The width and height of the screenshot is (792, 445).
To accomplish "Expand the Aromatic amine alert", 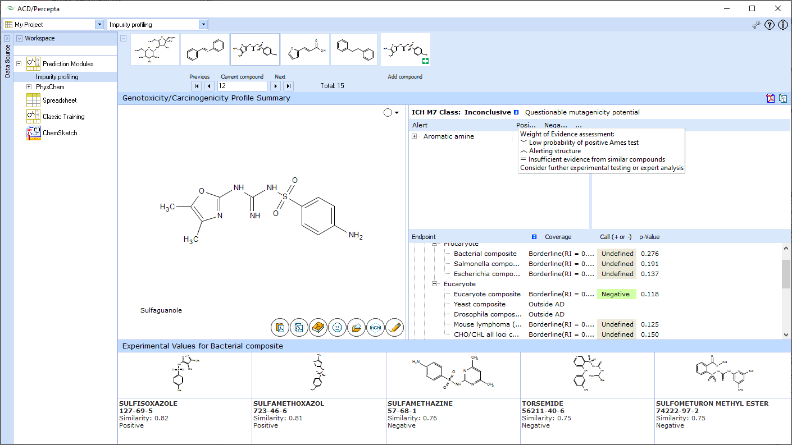I will pos(415,136).
